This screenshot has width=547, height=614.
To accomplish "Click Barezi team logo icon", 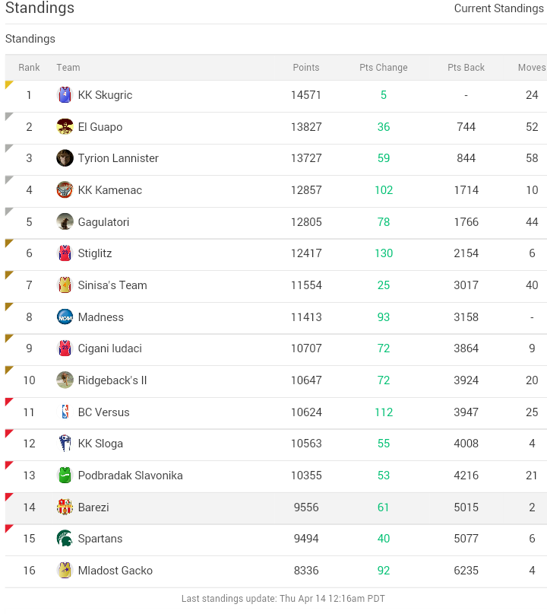I will 65,507.
